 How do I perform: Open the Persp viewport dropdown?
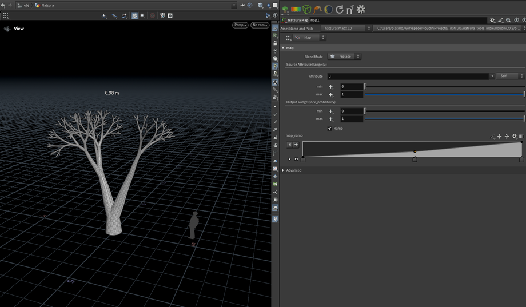coord(240,25)
